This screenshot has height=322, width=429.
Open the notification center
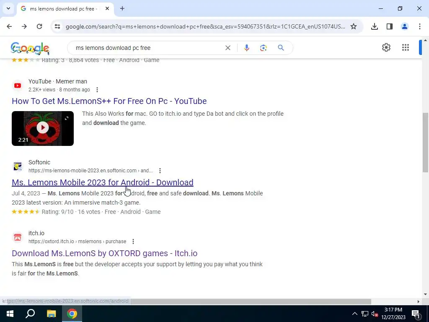pyautogui.click(x=416, y=314)
